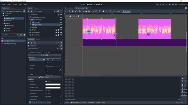The image size is (188, 105).
Task: Copy the output log selection
Action: (x=185, y=78)
